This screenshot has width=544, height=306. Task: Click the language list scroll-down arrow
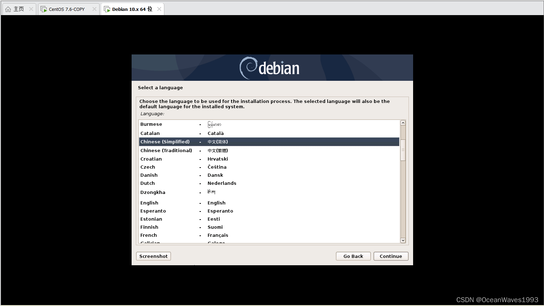[403, 240]
